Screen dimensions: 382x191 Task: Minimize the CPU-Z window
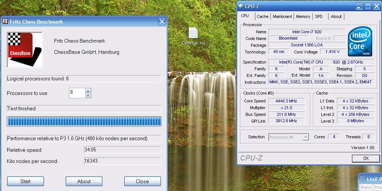pyautogui.click(x=359, y=6)
